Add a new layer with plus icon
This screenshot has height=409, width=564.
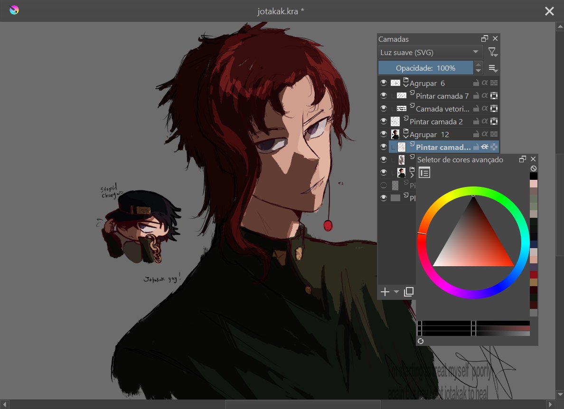point(385,291)
